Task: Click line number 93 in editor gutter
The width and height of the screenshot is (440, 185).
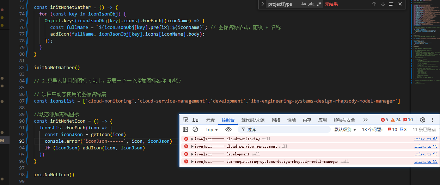Action: (x=22, y=141)
